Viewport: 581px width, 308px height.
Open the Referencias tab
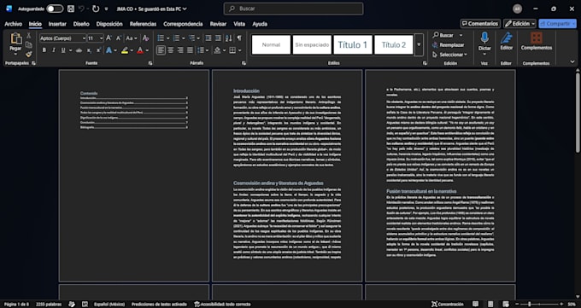click(x=143, y=24)
